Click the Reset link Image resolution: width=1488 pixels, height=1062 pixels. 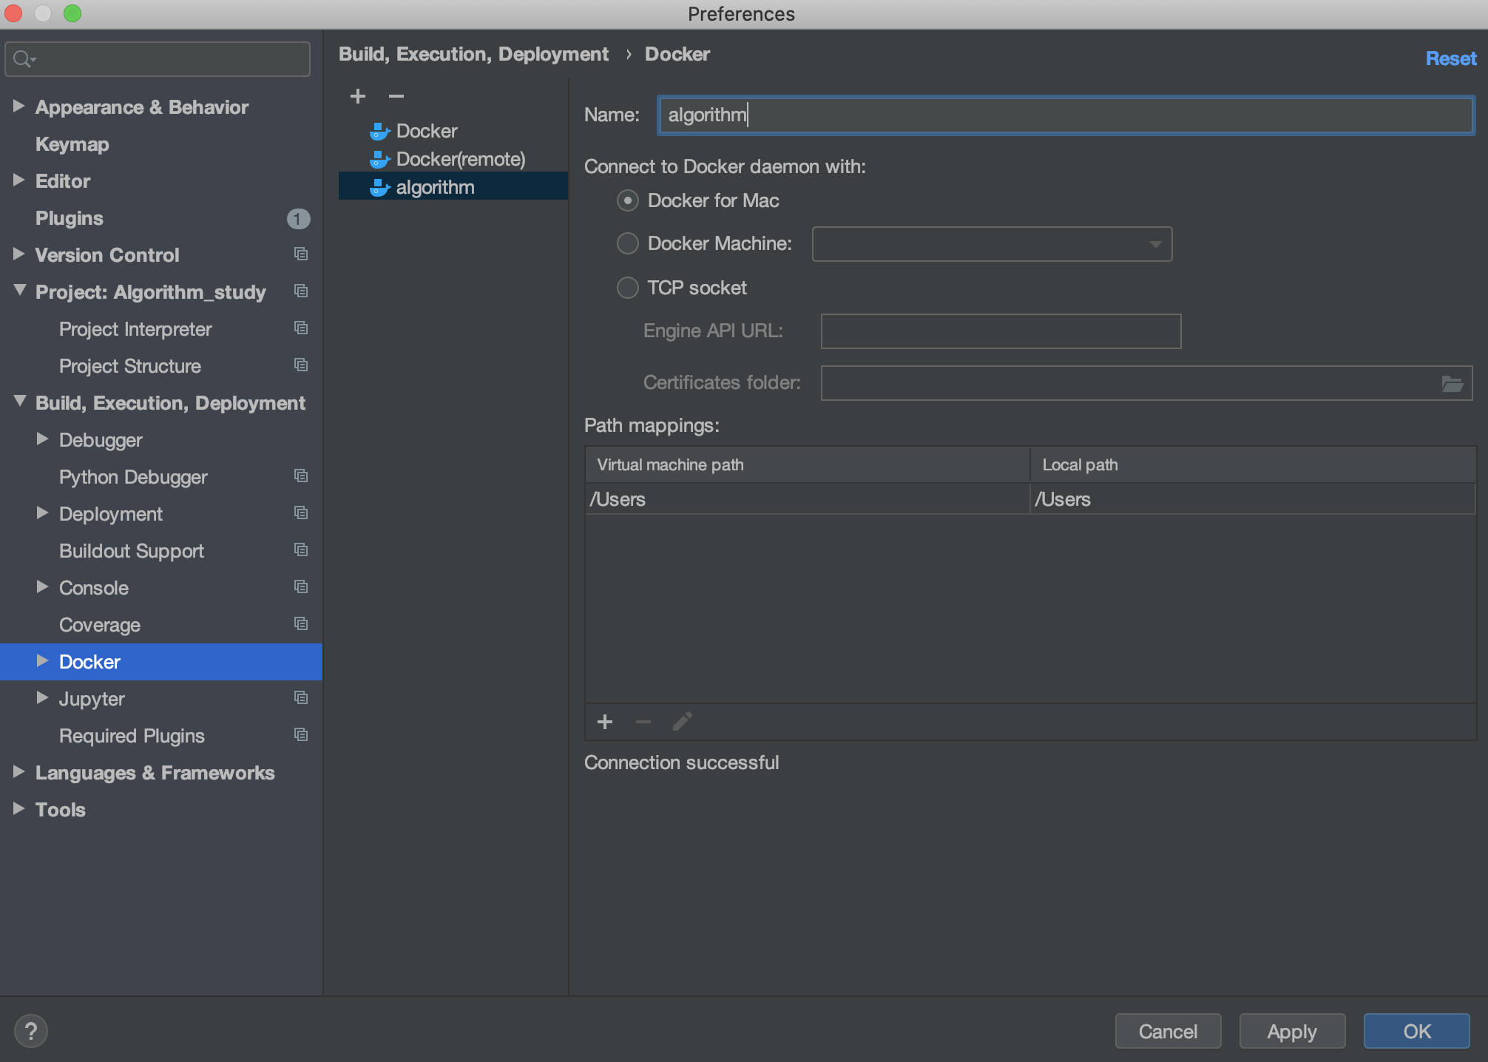pyautogui.click(x=1450, y=58)
